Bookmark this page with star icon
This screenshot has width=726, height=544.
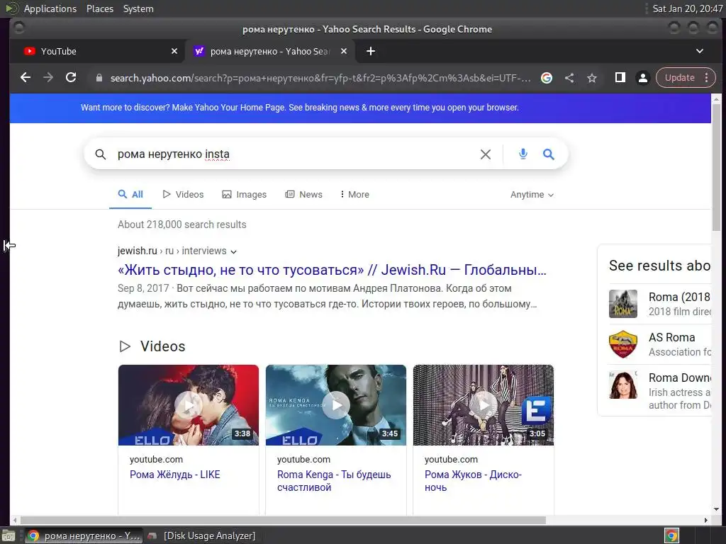coord(592,78)
